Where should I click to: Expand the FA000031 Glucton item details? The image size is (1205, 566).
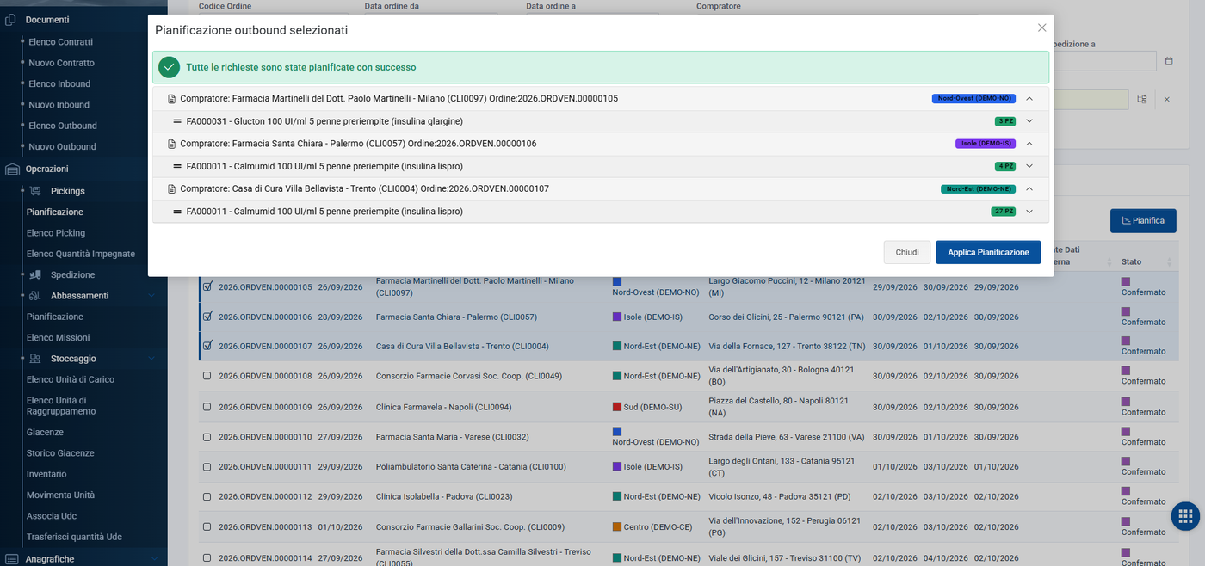click(1029, 121)
